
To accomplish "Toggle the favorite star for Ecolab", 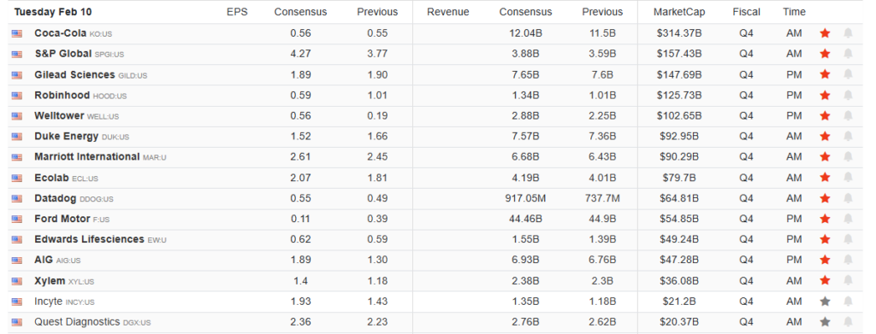I will pos(825,178).
